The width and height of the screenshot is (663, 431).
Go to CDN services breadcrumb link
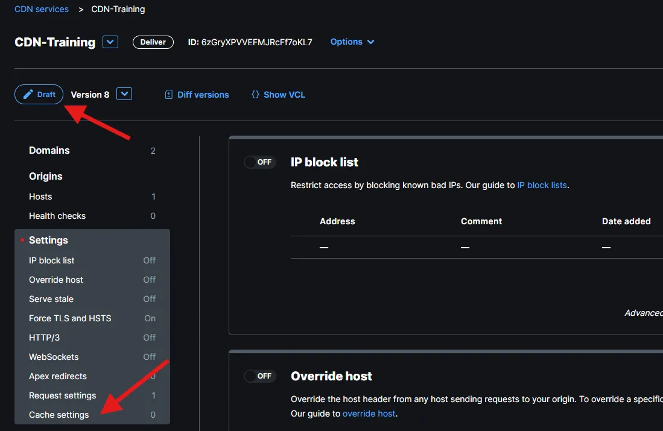pyautogui.click(x=42, y=9)
